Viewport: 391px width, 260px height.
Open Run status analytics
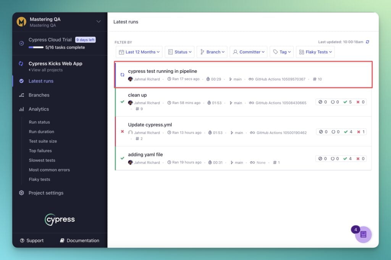[39, 122]
